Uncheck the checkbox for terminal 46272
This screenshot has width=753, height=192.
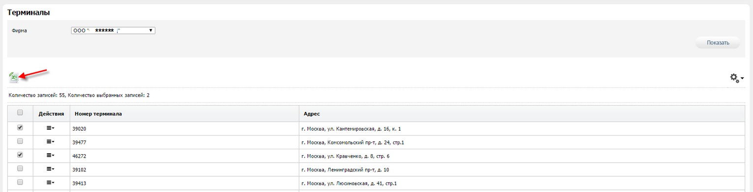tap(20, 155)
